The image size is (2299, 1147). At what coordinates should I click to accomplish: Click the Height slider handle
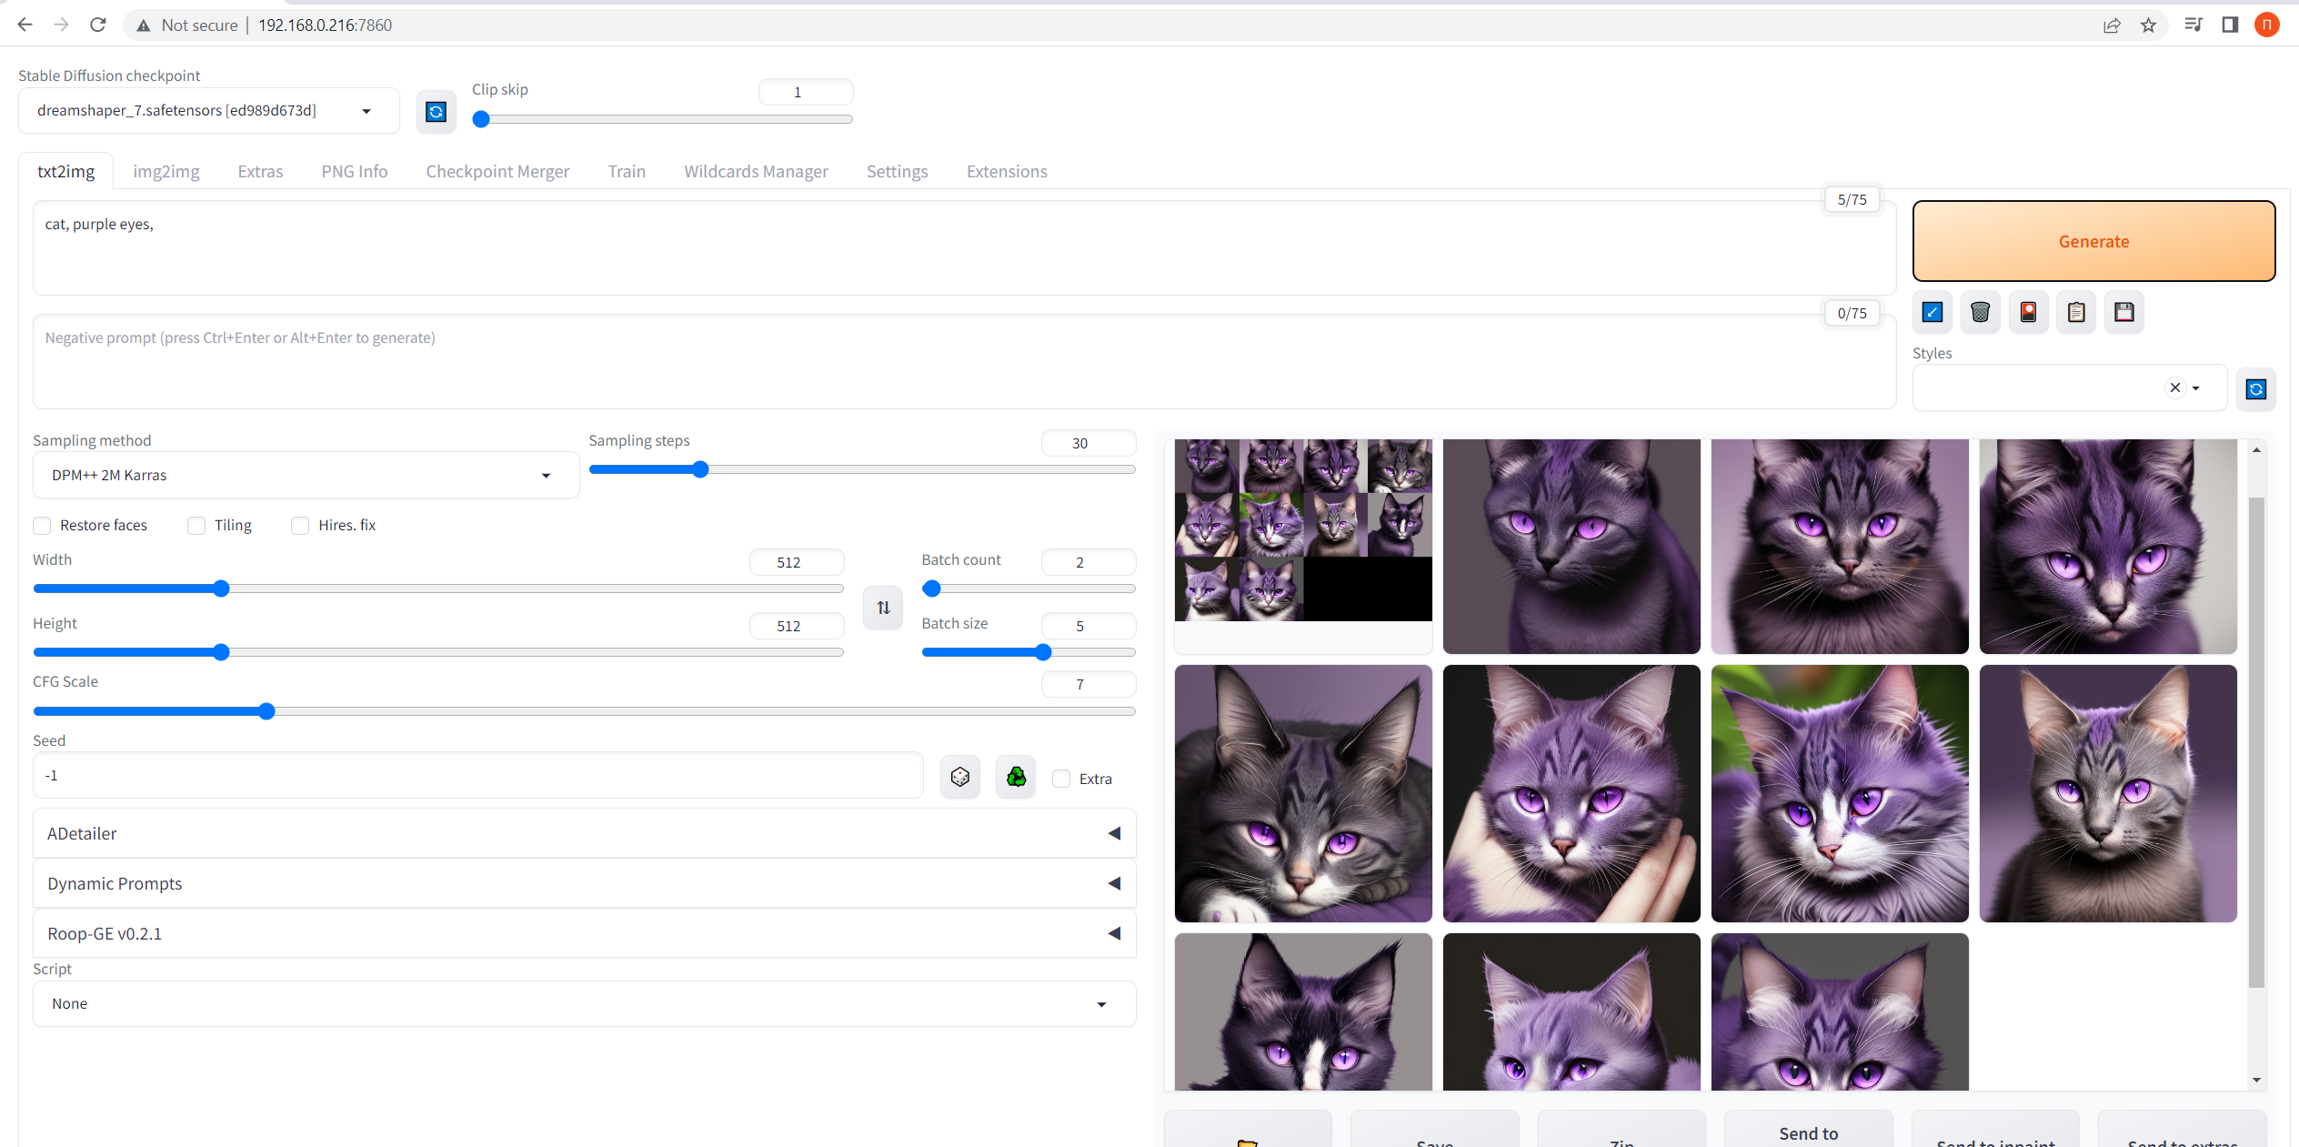click(221, 652)
